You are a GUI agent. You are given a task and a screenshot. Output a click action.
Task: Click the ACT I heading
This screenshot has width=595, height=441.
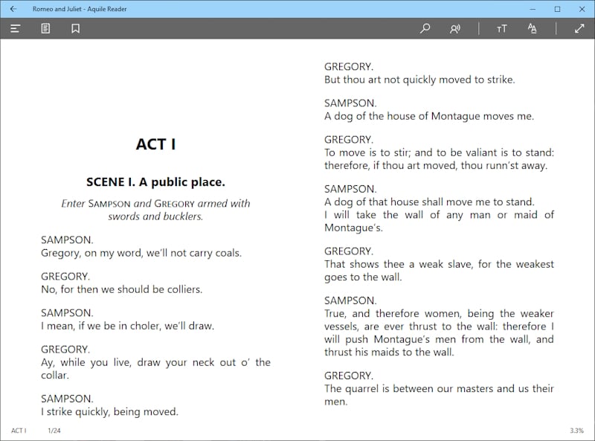coord(155,144)
